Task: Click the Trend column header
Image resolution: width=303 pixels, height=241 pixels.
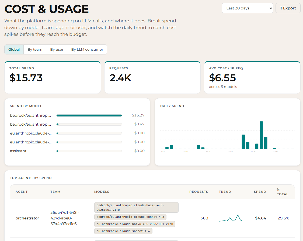Action: click(x=225, y=192)
